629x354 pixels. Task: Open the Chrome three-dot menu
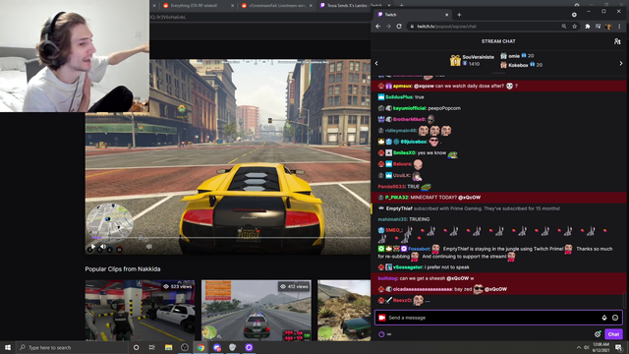pyautogui.click(x=619, y=27)
